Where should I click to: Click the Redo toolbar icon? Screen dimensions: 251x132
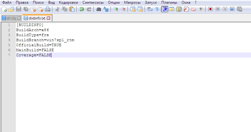click(x=89, y=9)
